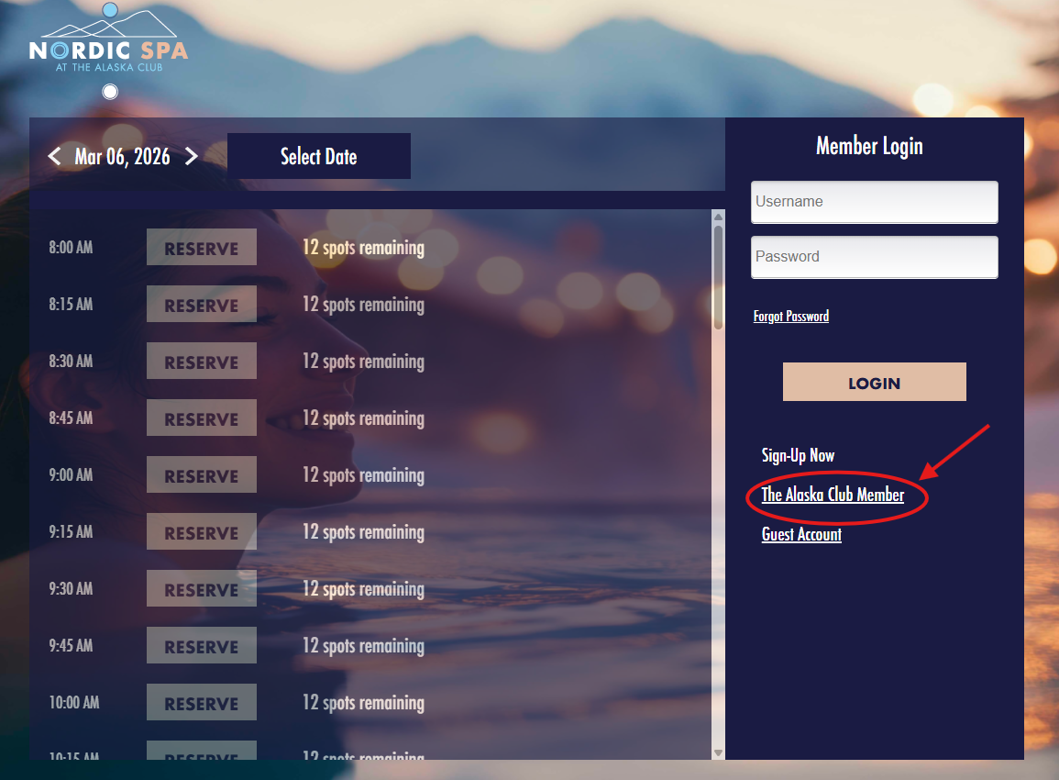Advance to the next day with the right arrow
Screen dimensions: 1059x780
pos(192,156)
